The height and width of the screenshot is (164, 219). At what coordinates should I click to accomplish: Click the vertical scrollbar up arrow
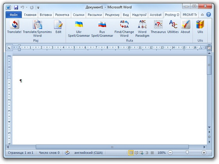[x=209, y=53]
